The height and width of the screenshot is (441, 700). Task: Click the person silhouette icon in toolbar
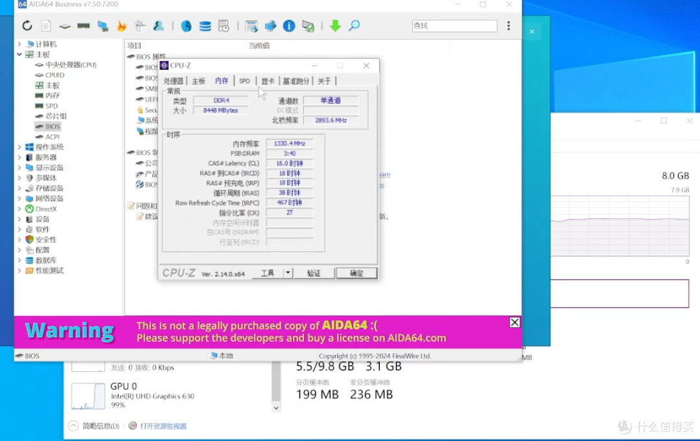159,26
